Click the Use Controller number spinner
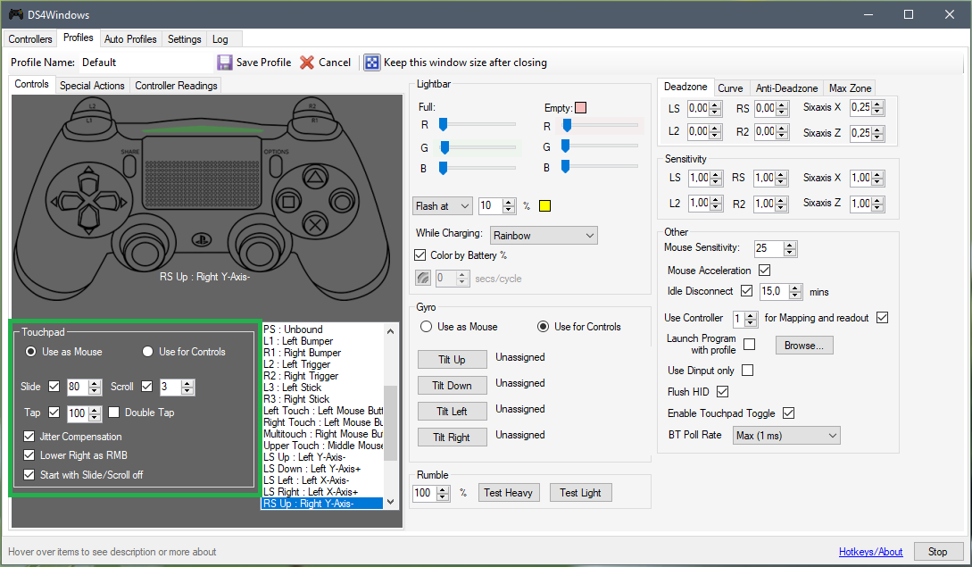The image size is (972, 567). tap(751, 319)
